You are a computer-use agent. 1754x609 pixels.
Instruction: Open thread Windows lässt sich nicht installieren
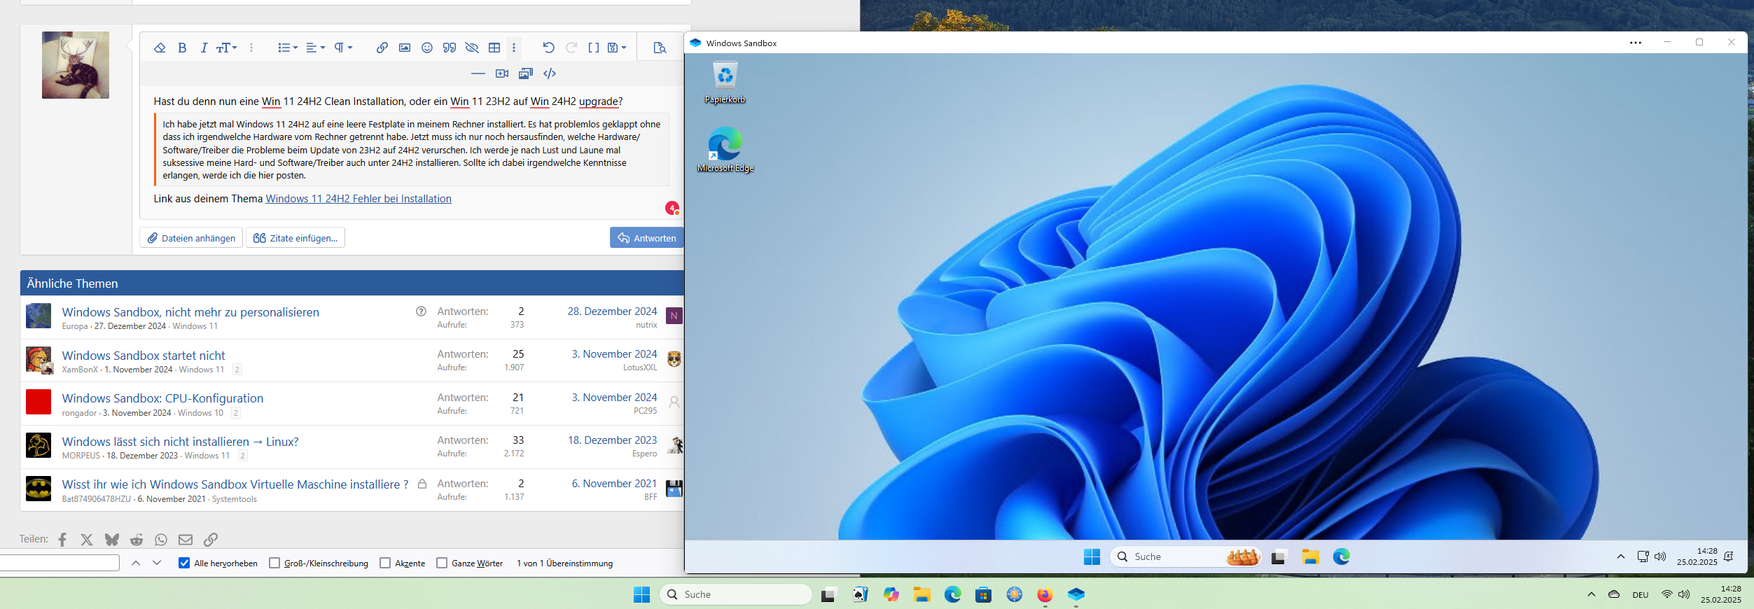click(x=180, y=442)
